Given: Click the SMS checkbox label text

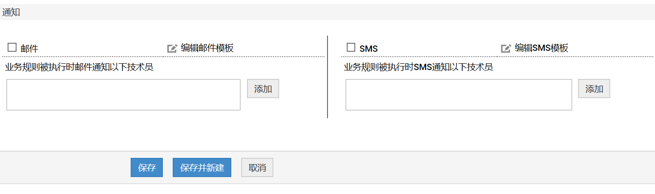Looking at the screenshot, I should [369, 49].
